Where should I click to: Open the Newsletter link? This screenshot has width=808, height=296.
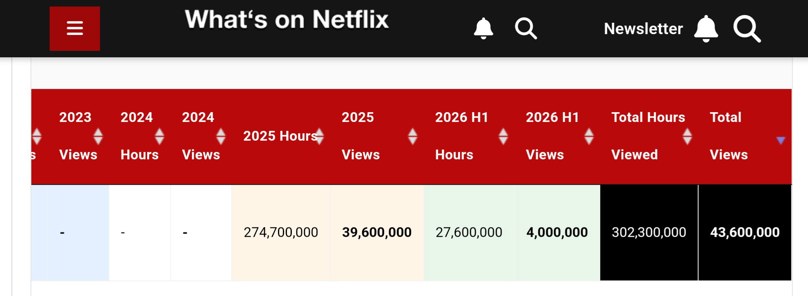click(643, 29)
